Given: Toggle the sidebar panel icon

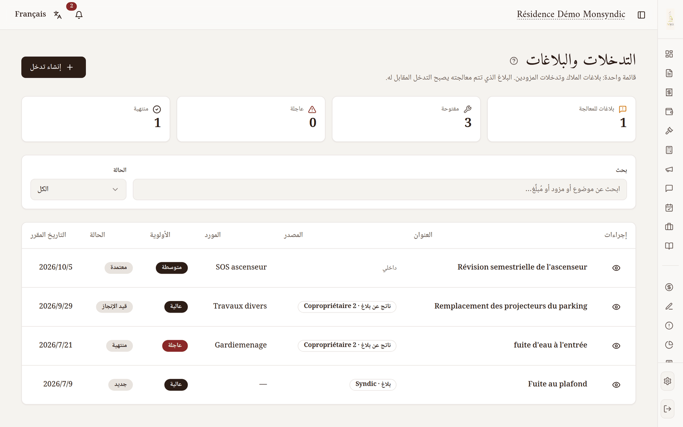Looking at the screenshot, I should (x=641, y=15).
